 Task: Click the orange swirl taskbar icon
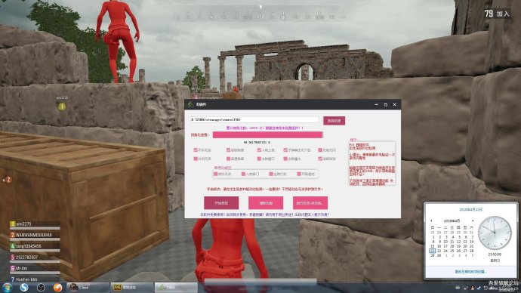(x=58, y=288)
